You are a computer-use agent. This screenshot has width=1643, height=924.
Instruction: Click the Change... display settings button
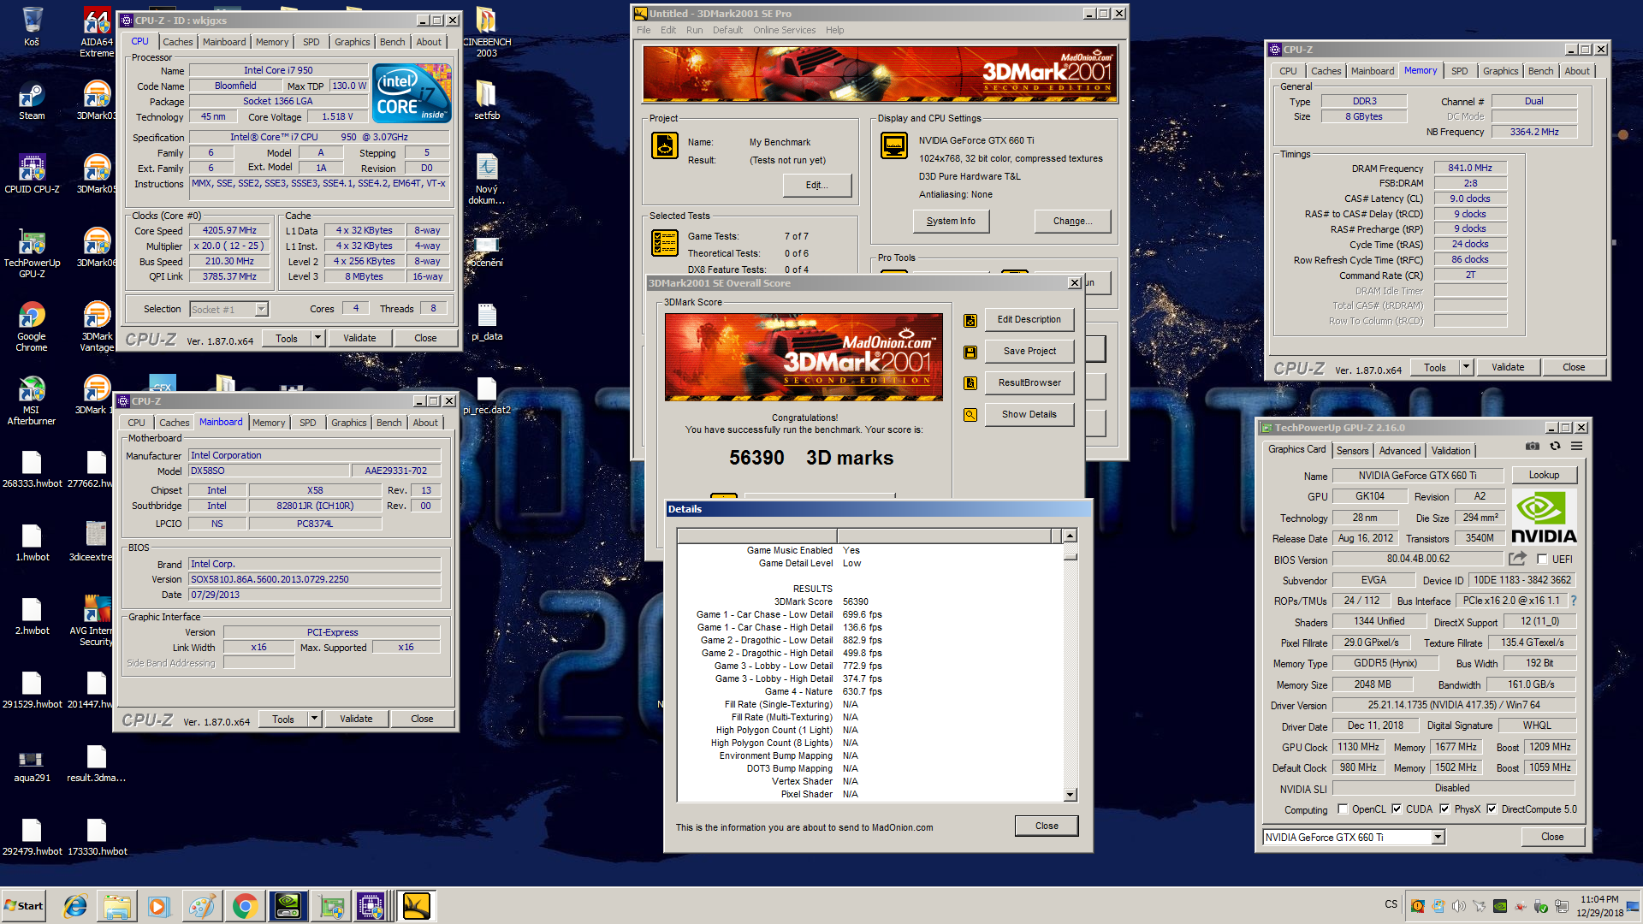pyautogui.click(x=1072, y=222)
